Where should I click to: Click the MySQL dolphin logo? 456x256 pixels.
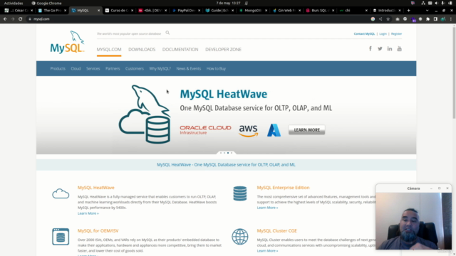point(67,42)
